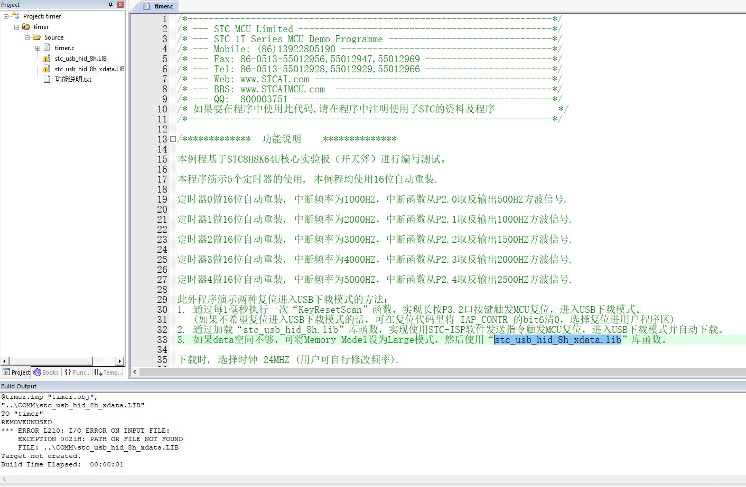Click the Templates tab's arrow-braces icon

98,372
